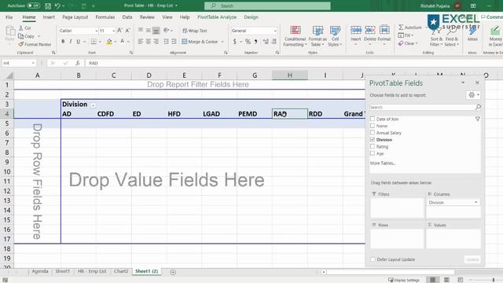This screenshot has height=283, width=503.
Task: Switch to the Design tab
Action: [x=251, y=17]
